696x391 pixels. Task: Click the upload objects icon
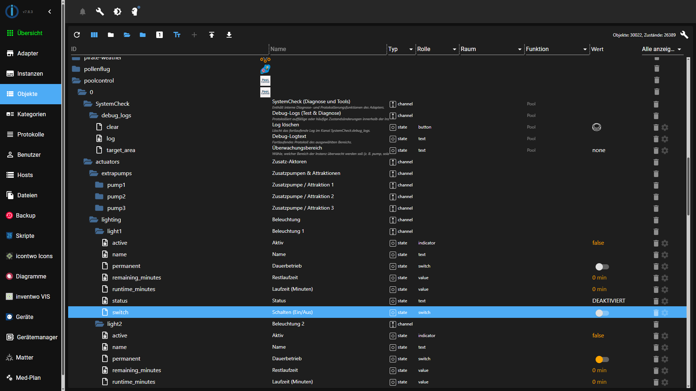pos(212,35)
